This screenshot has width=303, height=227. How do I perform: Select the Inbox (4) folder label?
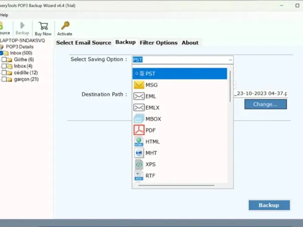(23, 66)
